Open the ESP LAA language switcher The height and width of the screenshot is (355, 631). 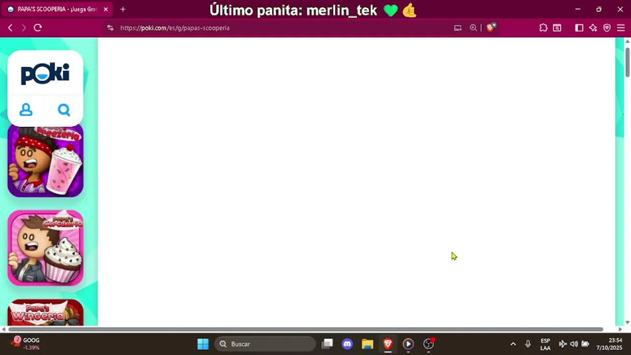pos(545,344)
